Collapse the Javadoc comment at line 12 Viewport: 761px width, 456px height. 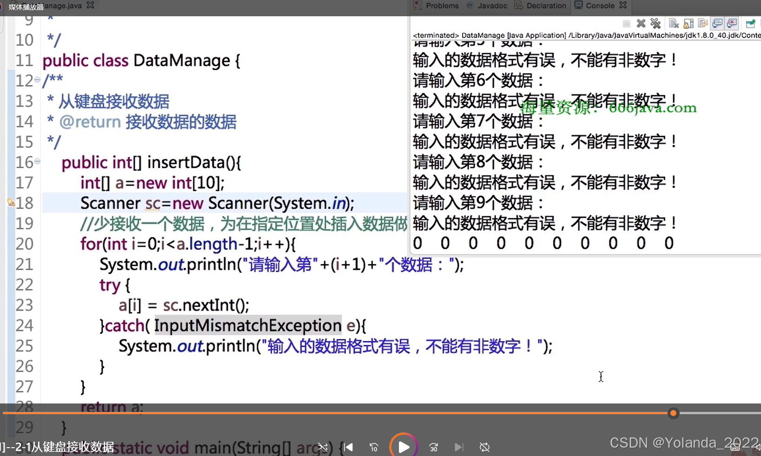click(x=37, y=79)
